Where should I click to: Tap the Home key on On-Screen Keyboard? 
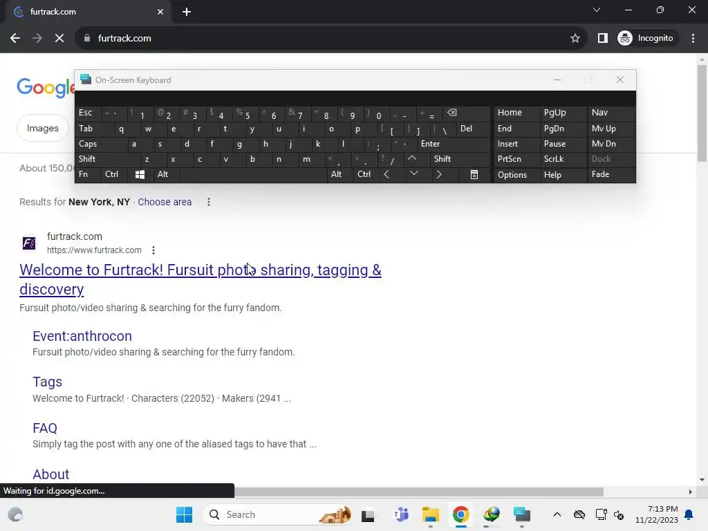pos(516,113)
